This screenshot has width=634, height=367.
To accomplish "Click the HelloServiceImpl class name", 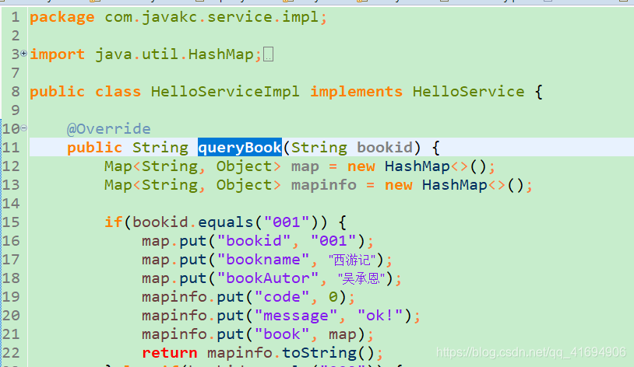I will (225, 92).
